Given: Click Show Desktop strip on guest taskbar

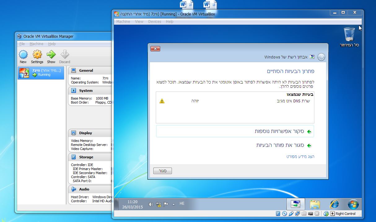Looking at the screenshot, I should click(x=116, y=204).
